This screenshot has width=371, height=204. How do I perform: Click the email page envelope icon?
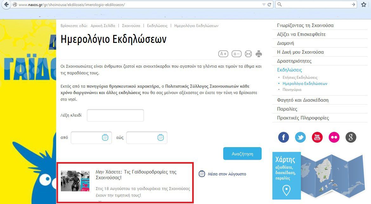point(248,54)
